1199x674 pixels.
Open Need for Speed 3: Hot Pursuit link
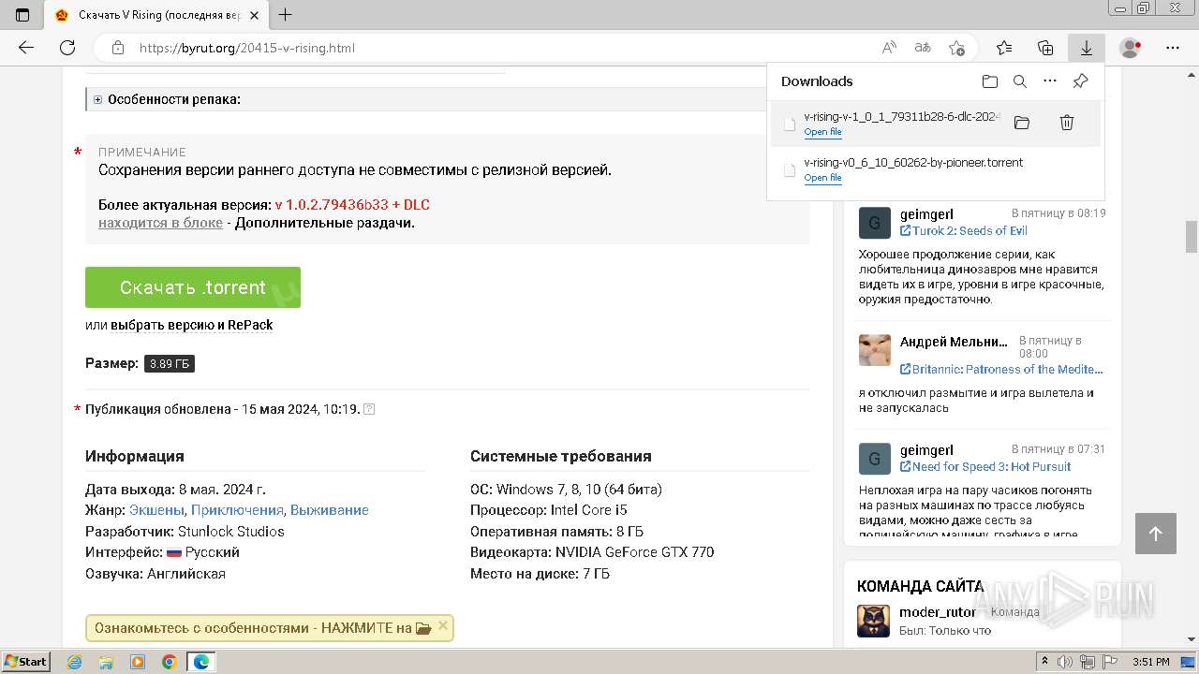(x=991, y=466)
